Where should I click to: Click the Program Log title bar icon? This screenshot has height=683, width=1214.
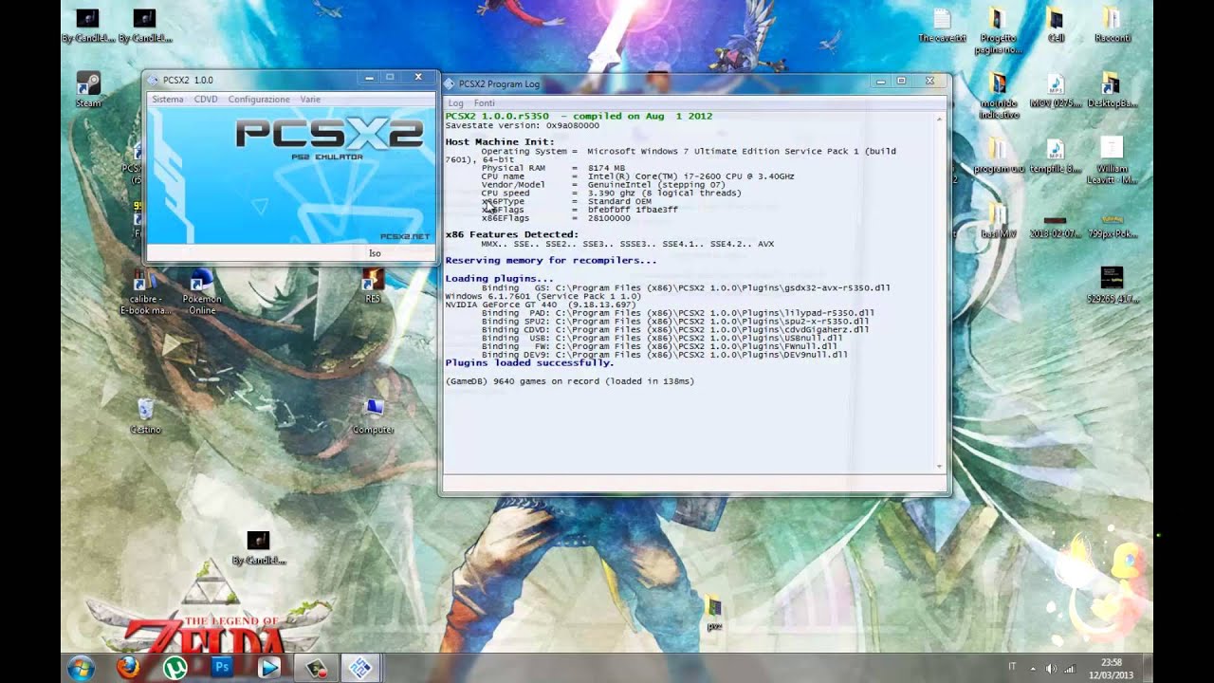(451, 83)
